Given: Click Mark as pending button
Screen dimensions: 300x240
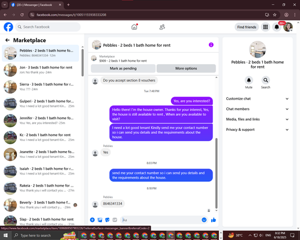Looking at the screenshot, I should point(123,68).
